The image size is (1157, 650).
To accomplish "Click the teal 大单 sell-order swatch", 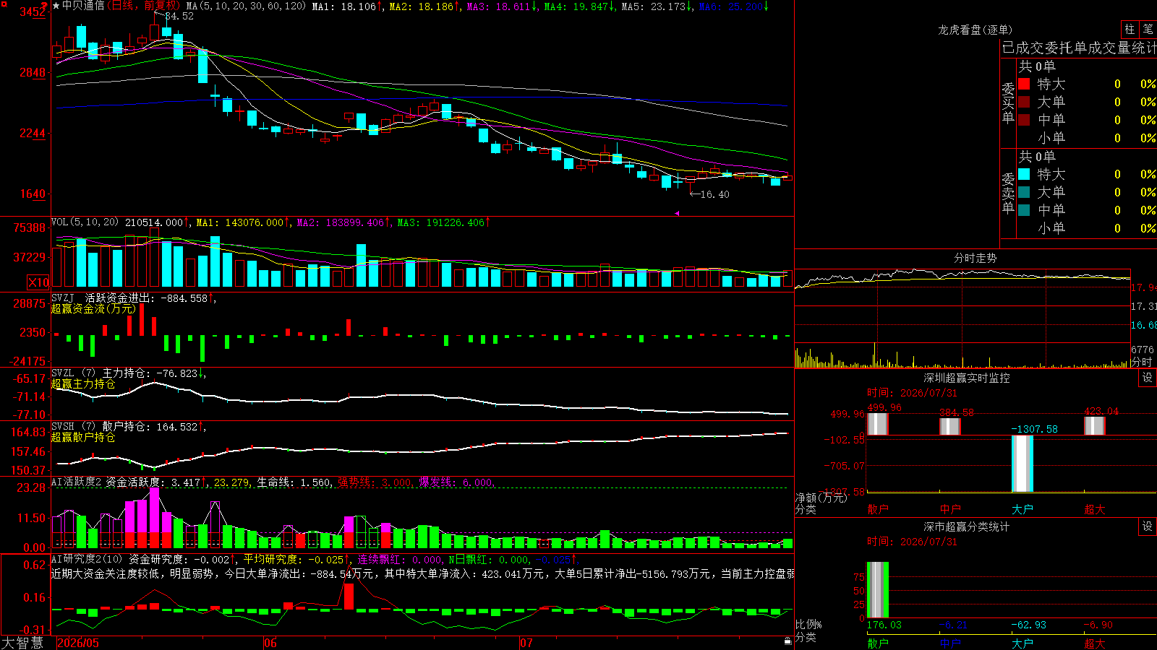I will click(1024, 192).
